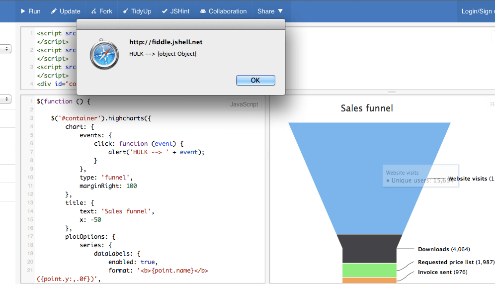
Task: Click the http://fiddle.jshell.net dialog heading
Action: [165, 42]
